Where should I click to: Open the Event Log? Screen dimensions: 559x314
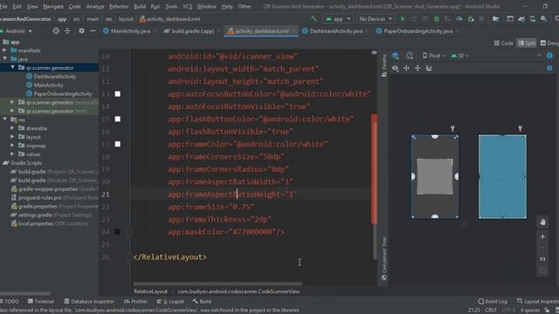point(493,301)
